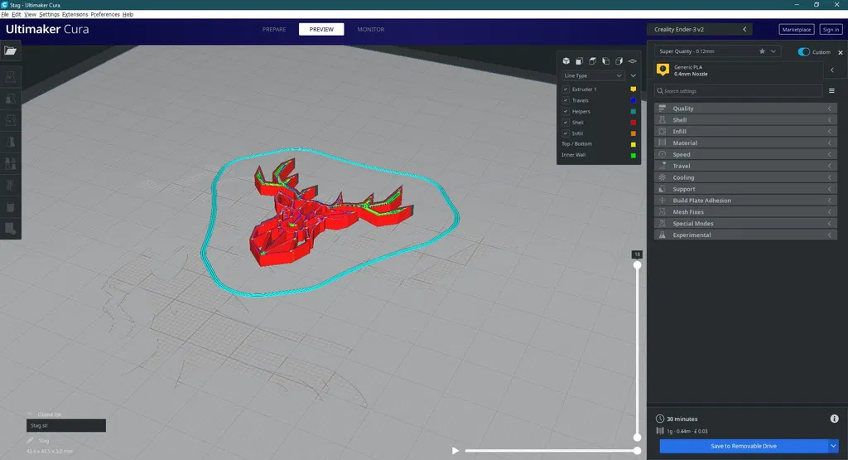Expand the Support settings category
Screen dimensions: 848x460
click(x=746, y=189)
